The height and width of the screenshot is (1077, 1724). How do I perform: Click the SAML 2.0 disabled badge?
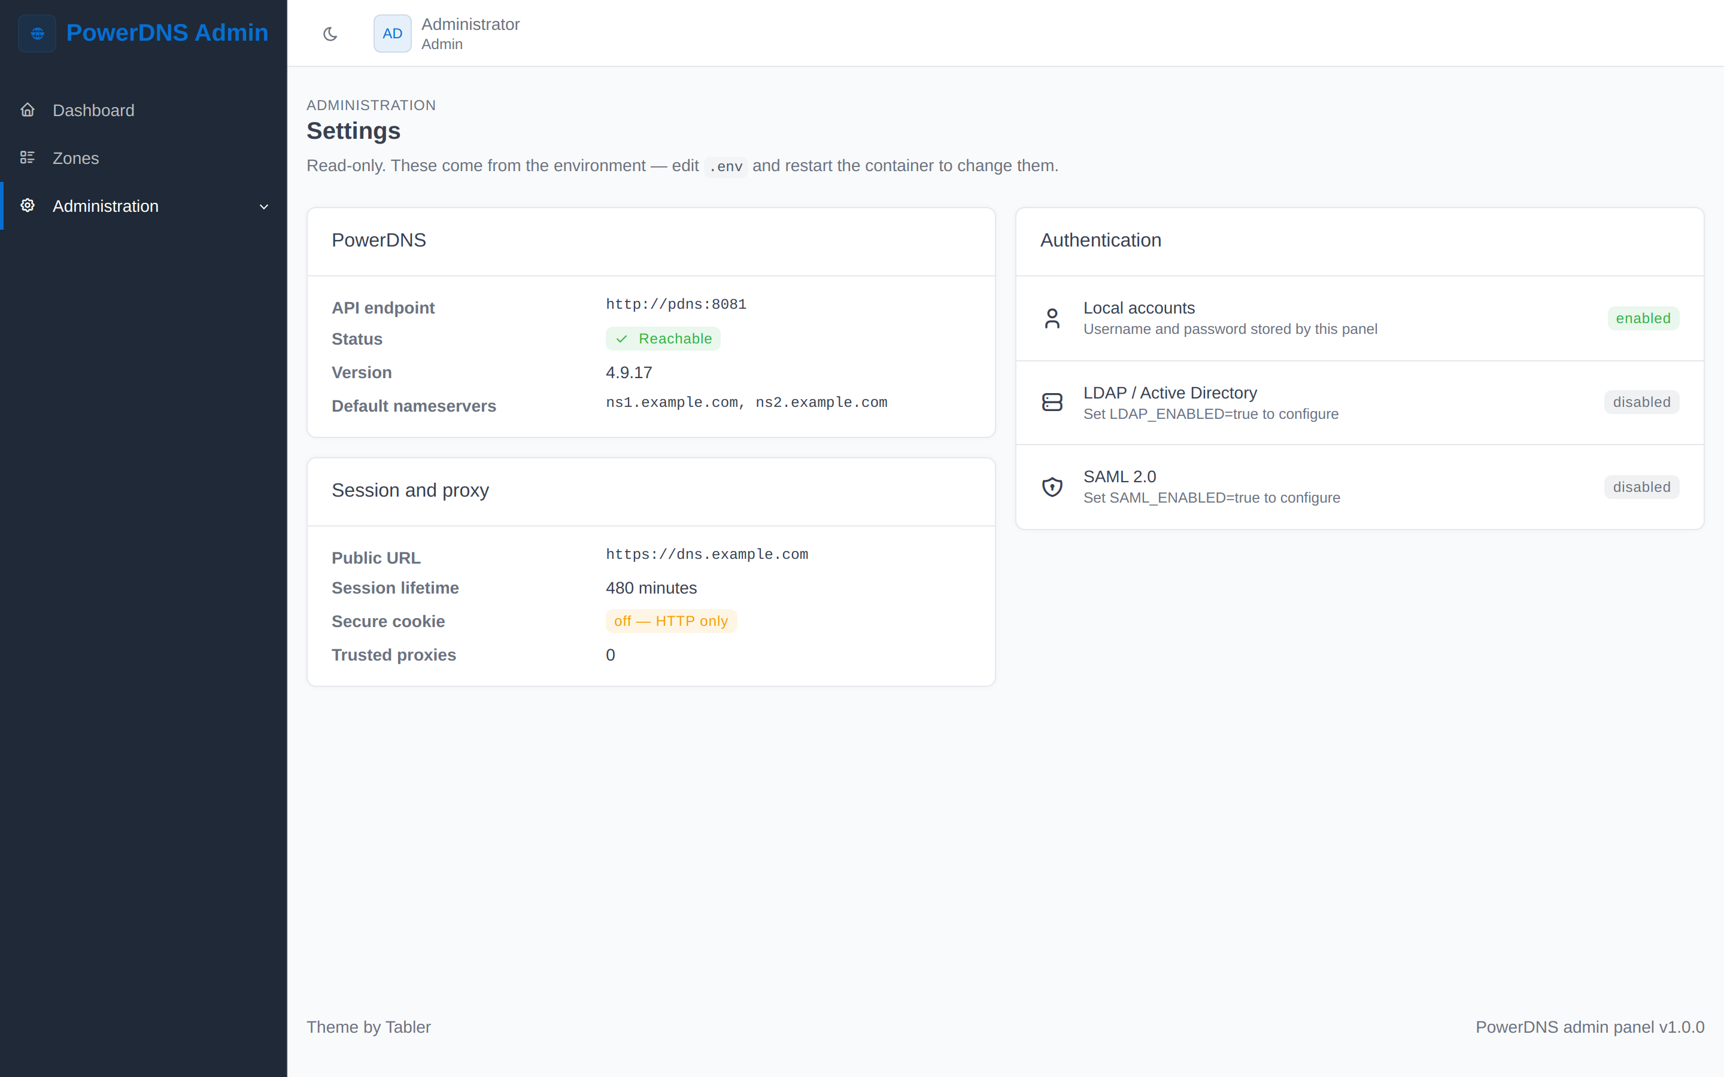click(x=1641, y=487)
